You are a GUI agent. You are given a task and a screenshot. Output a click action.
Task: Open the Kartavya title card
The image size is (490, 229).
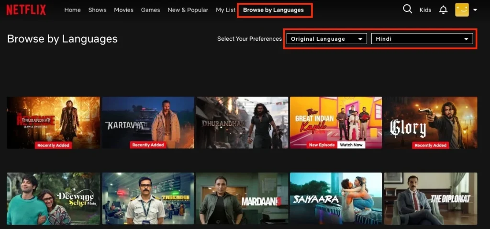coord(148,123)
